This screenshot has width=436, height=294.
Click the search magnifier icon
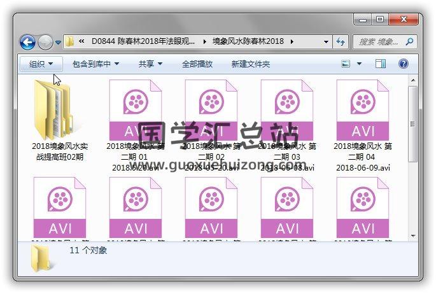coord(409,42)
